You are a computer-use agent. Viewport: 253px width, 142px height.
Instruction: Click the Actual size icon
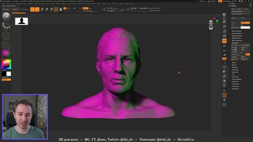click(224, 31)
